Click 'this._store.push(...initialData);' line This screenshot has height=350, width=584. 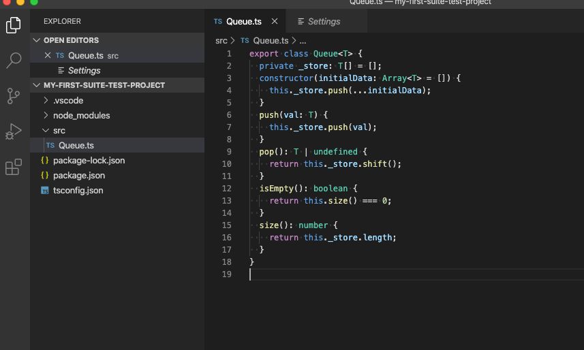350,91
